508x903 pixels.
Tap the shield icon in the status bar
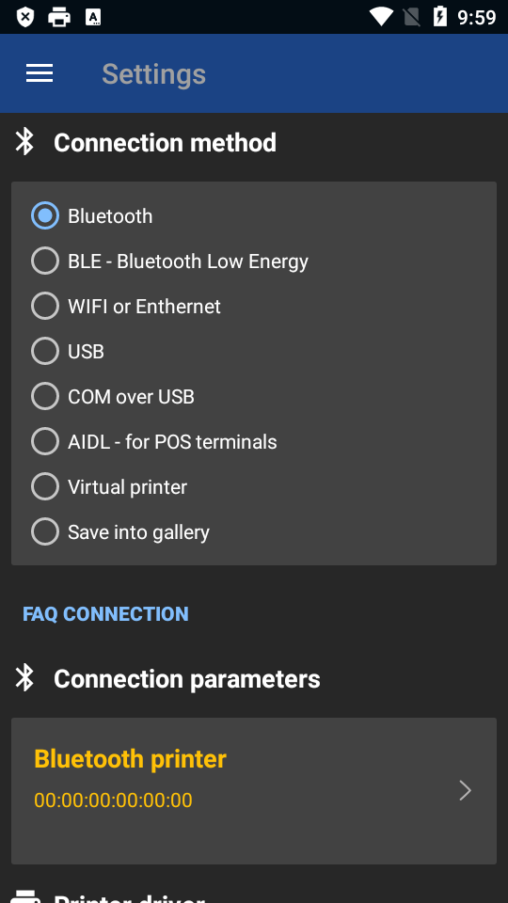[24, 17]
